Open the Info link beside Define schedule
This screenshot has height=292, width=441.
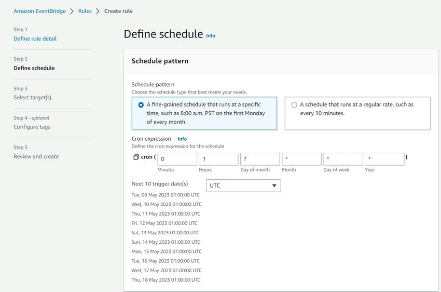[x=211, y=36]
